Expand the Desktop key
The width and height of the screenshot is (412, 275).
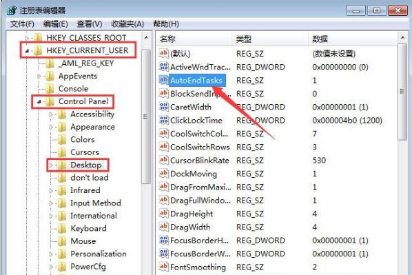[51, 165]
